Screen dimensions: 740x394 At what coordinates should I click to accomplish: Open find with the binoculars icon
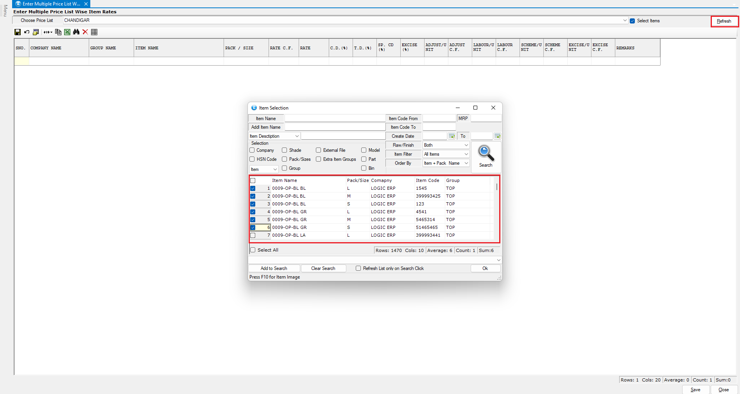pyautogui.click(x=76, y=32)
